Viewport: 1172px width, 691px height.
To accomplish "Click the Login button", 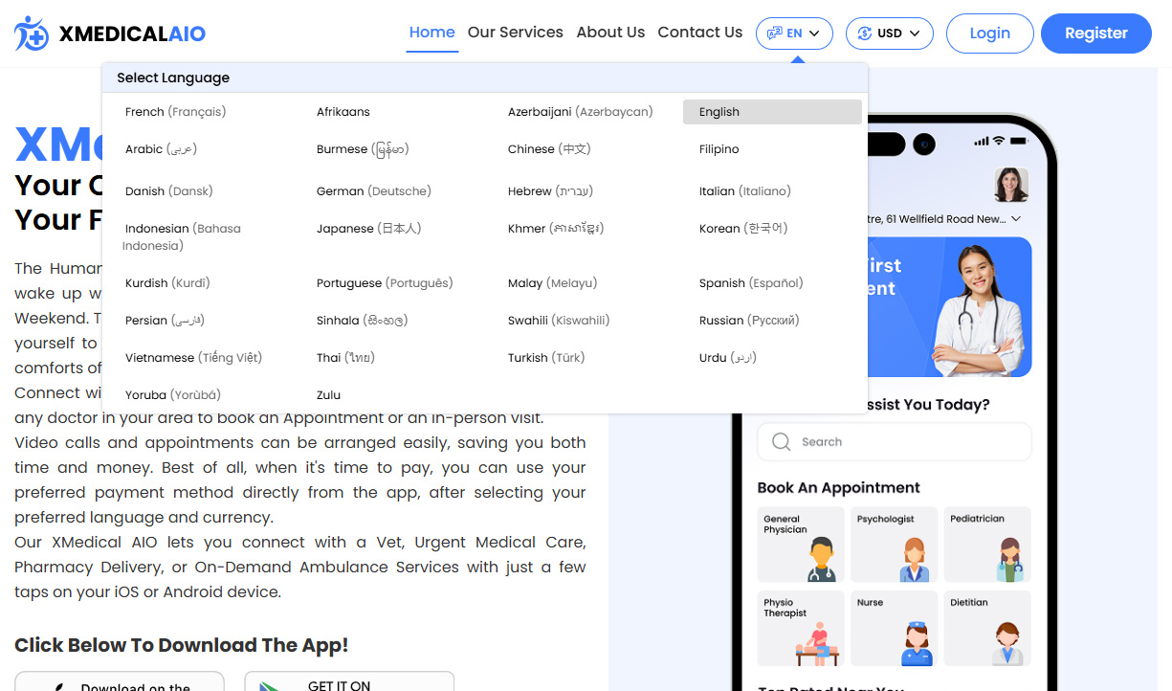I will (x=989, y=33).
